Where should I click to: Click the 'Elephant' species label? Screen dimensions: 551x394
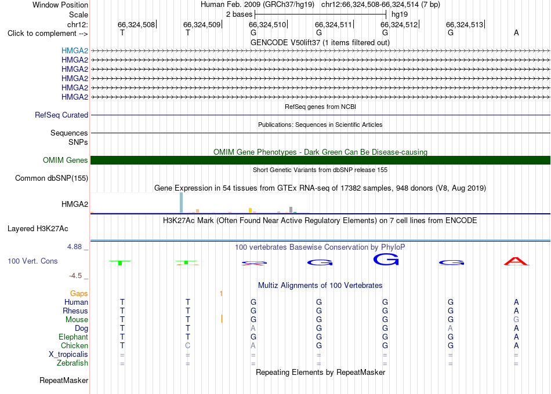pos(73,337)
